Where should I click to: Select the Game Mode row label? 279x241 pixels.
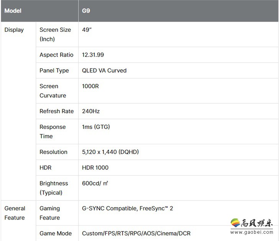coord(56,233)
